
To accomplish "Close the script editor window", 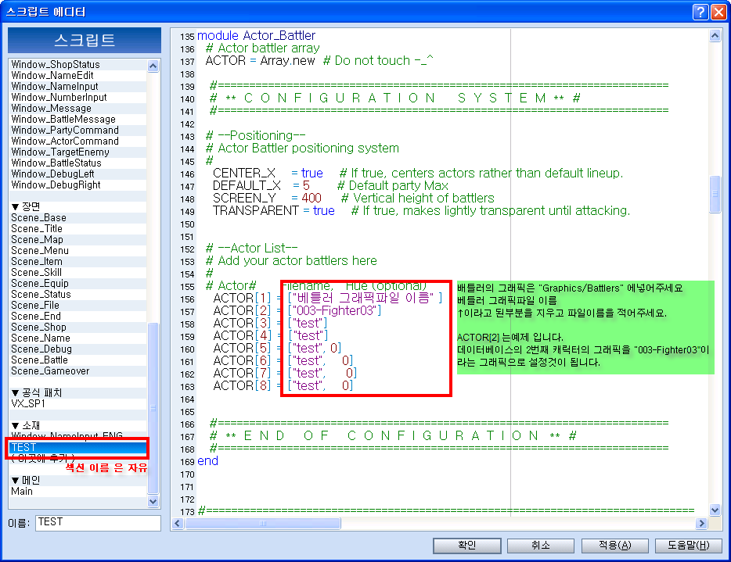I will pyautogui.click(x=718, y=12).
